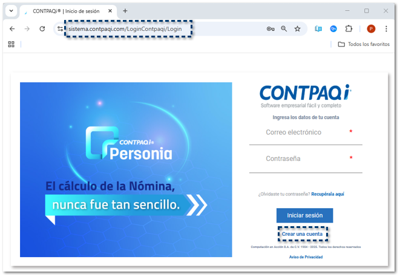Close the CONTPAQi Inicio de sesión tab

click(110, 11)
